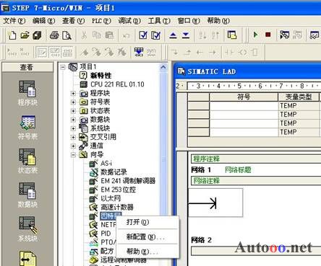
Task: Open the 编辑(E) menu
Action: click(44, 21)
